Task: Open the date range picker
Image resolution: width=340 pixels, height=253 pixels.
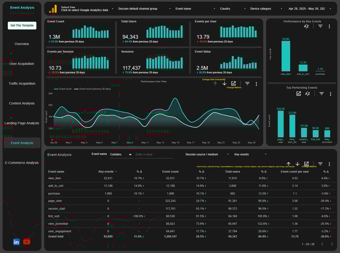Action: coord(310,9)
